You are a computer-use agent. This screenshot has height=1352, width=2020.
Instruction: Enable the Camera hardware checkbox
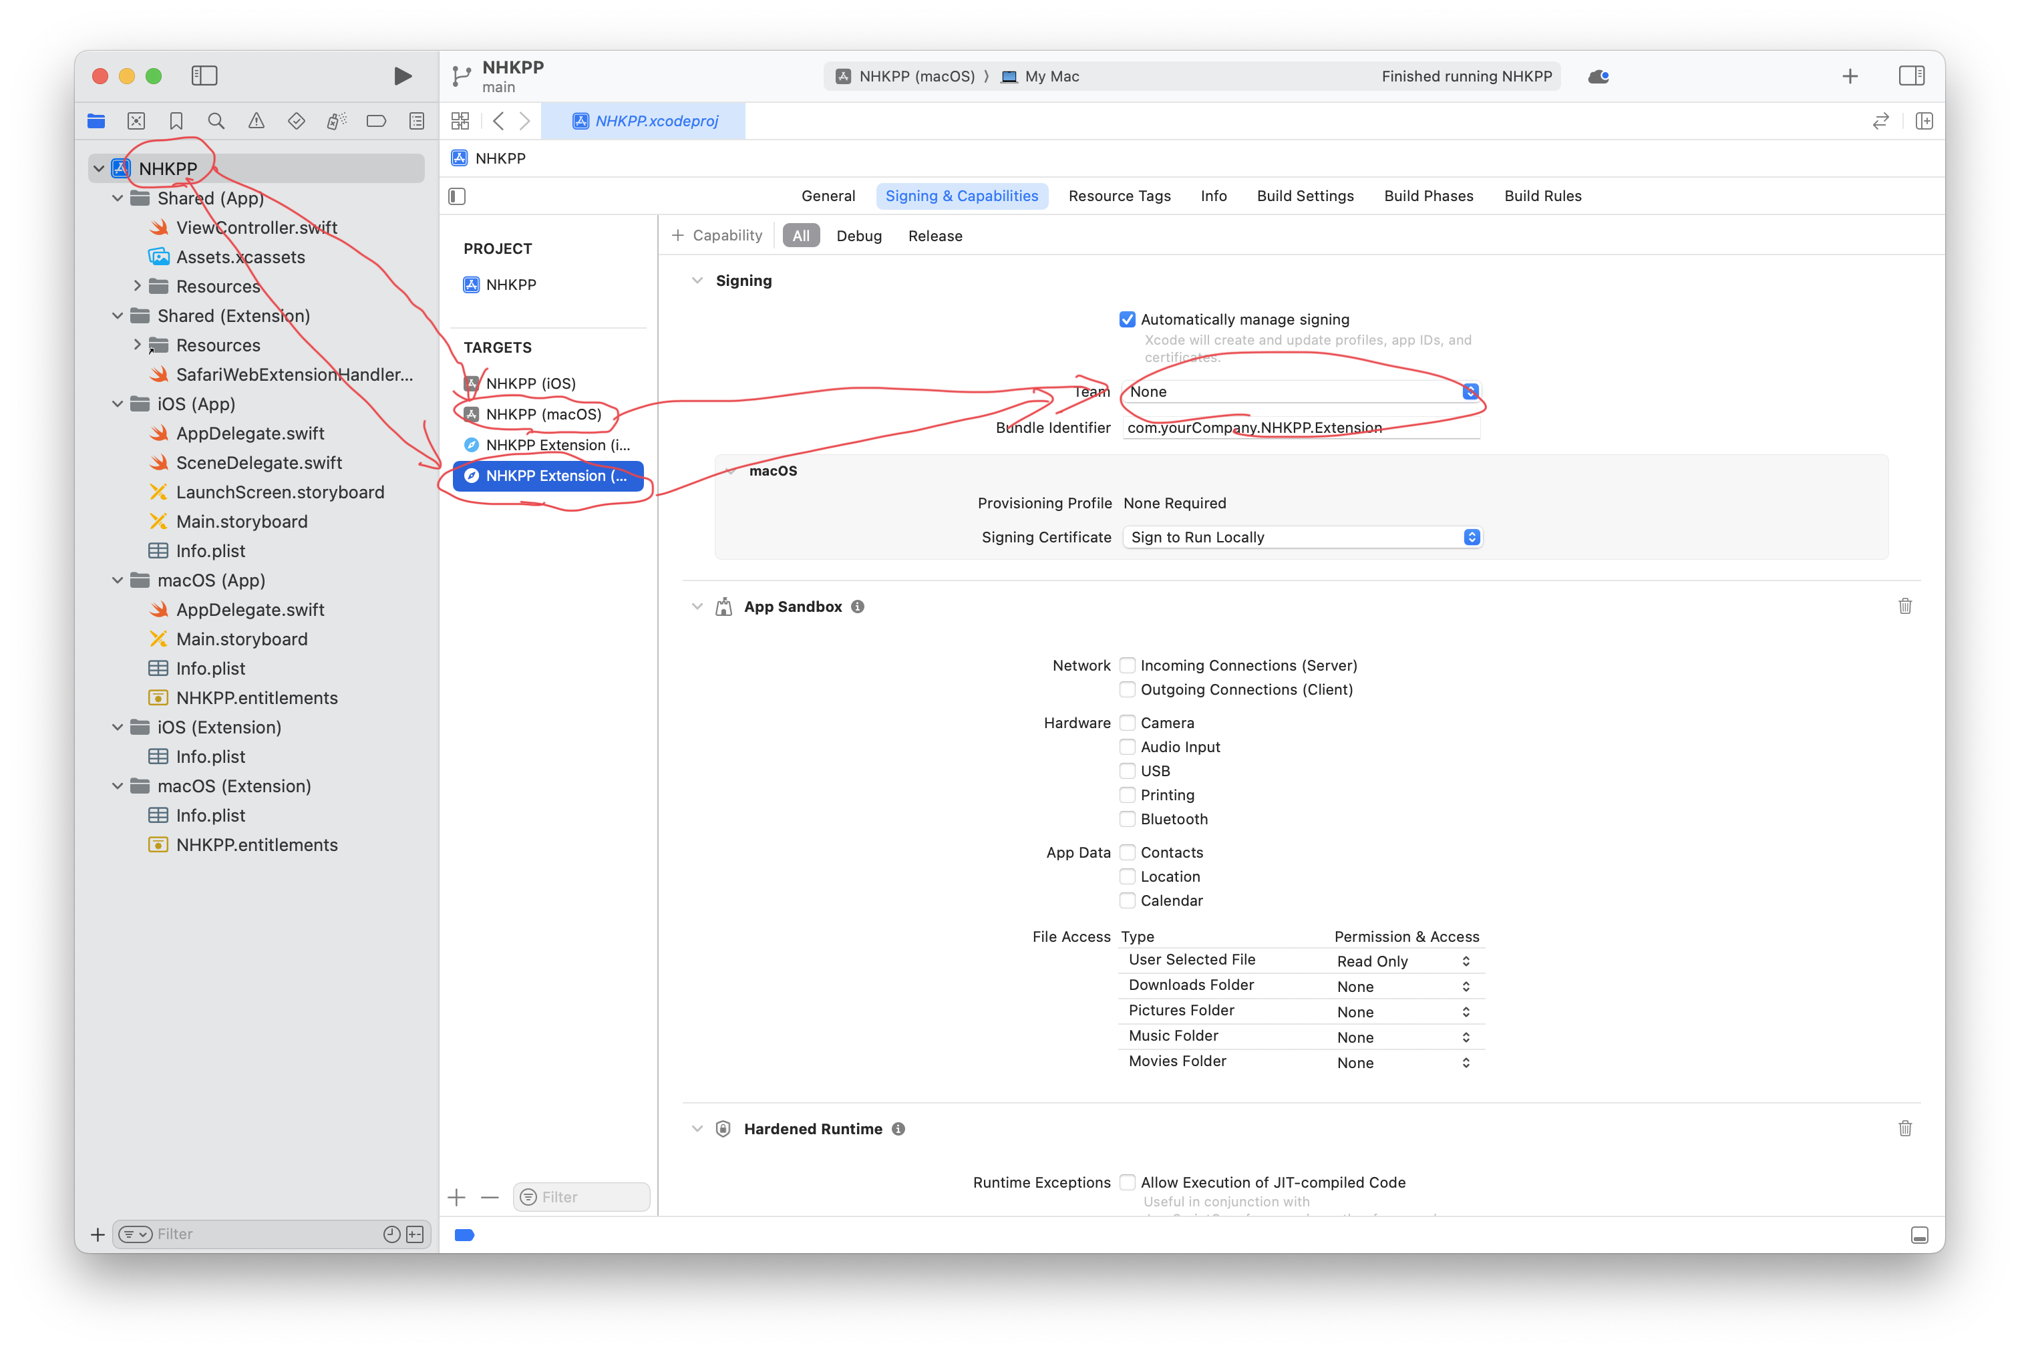[x=1127, y=723]
